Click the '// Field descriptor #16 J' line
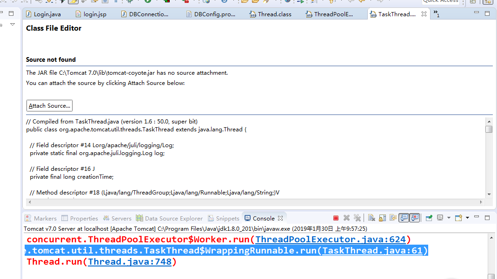This screenshot has width=497, height=279. [62, 169]
